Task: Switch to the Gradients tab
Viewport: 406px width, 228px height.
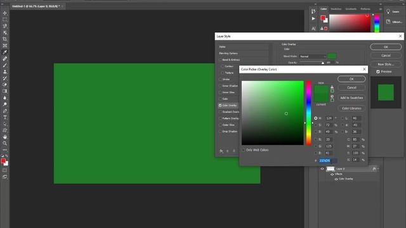Action: 351,9
